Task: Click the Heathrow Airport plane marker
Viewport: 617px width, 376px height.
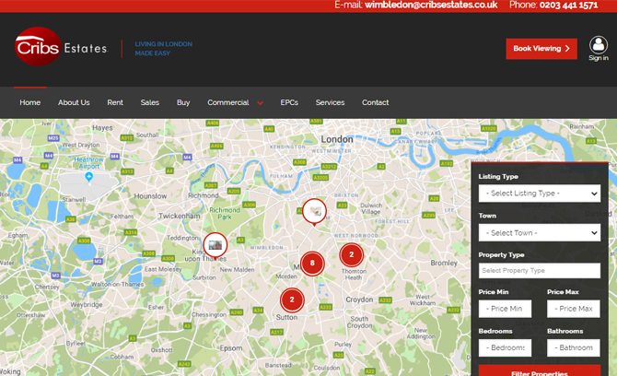Action: [89, 177]
